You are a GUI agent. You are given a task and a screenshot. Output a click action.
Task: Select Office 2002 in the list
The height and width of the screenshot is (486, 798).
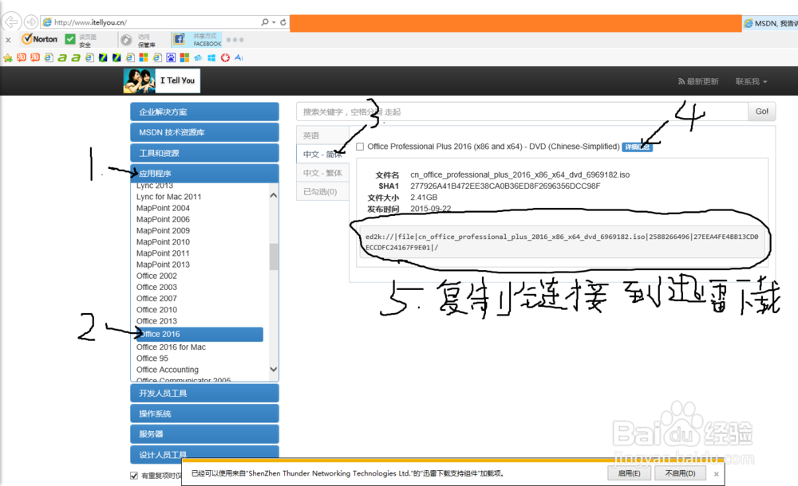click(x=156, y=276)
